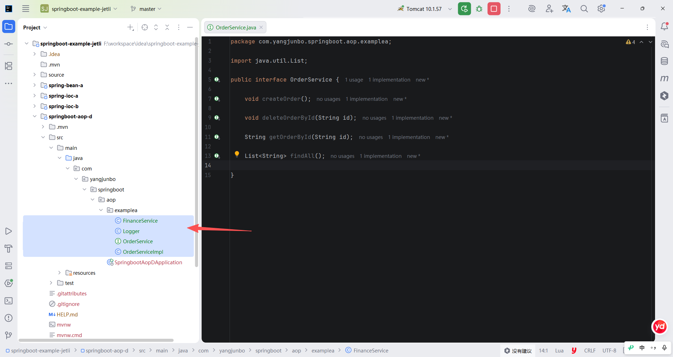The image size is (673, 357).
Task: Click examplea breadcrumb in status bar
Action: click(x=323, y=350)
